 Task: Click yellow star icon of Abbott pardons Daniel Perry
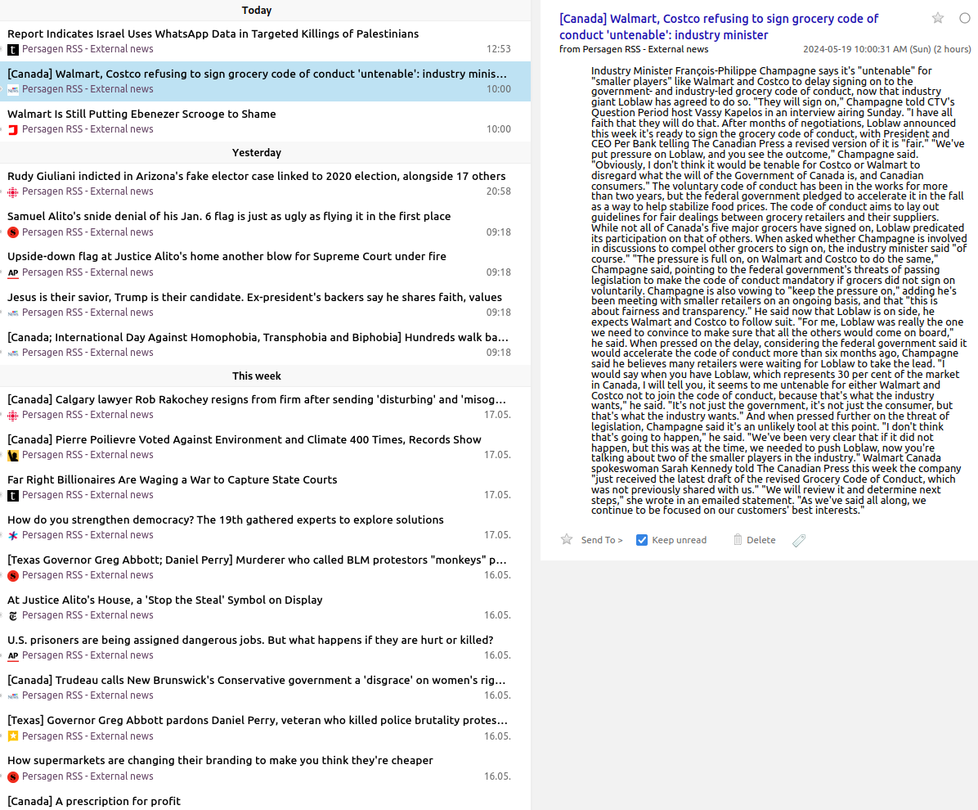tap(13, 736)
